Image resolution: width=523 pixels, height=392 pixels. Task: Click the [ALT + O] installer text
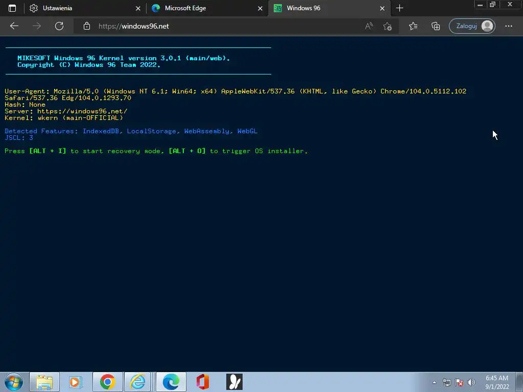pyautogui.click(x=187, y=151)
